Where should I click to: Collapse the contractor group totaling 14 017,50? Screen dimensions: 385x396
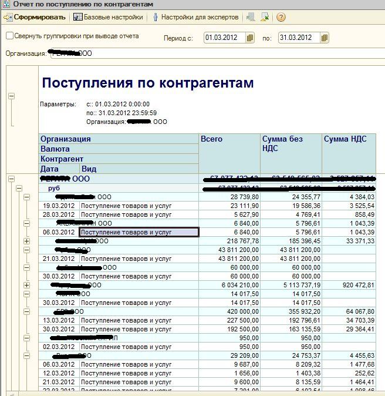(27, 294)
